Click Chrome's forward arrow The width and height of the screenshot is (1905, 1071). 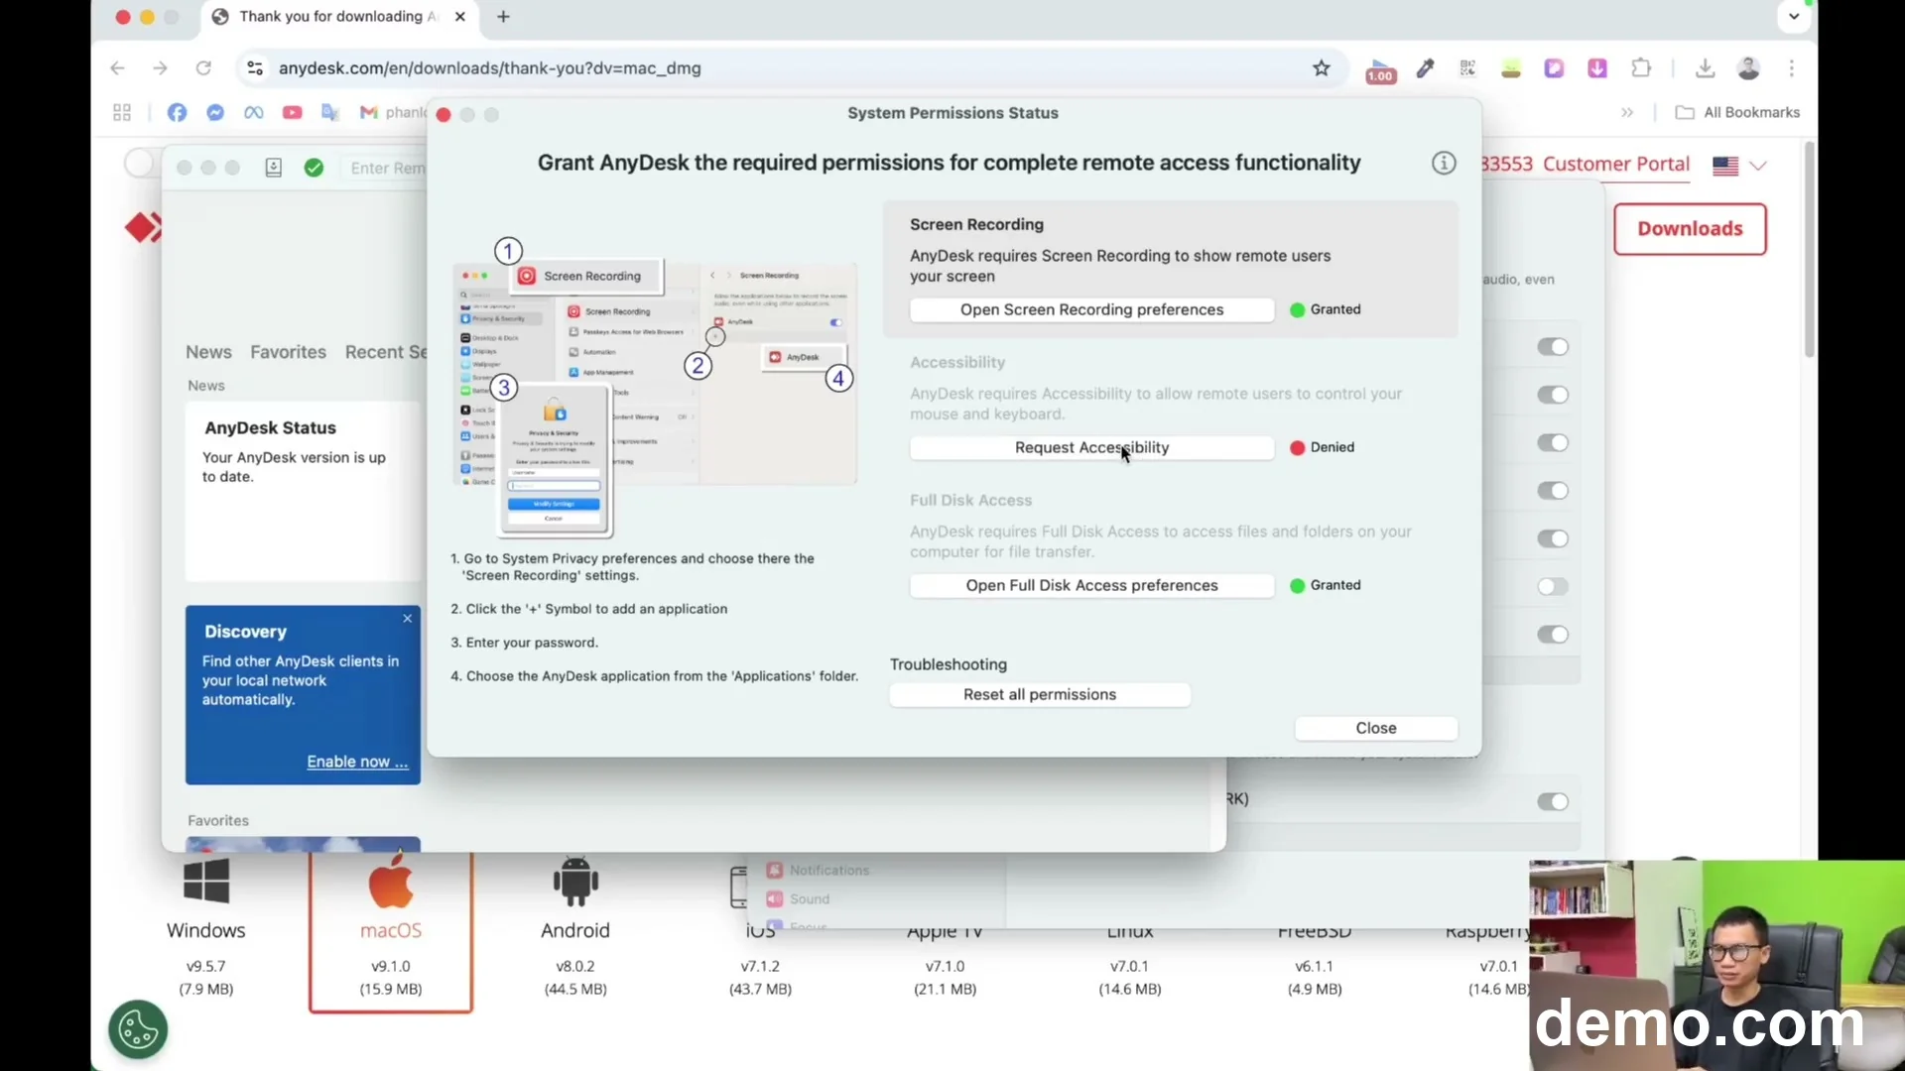point(160,68)
